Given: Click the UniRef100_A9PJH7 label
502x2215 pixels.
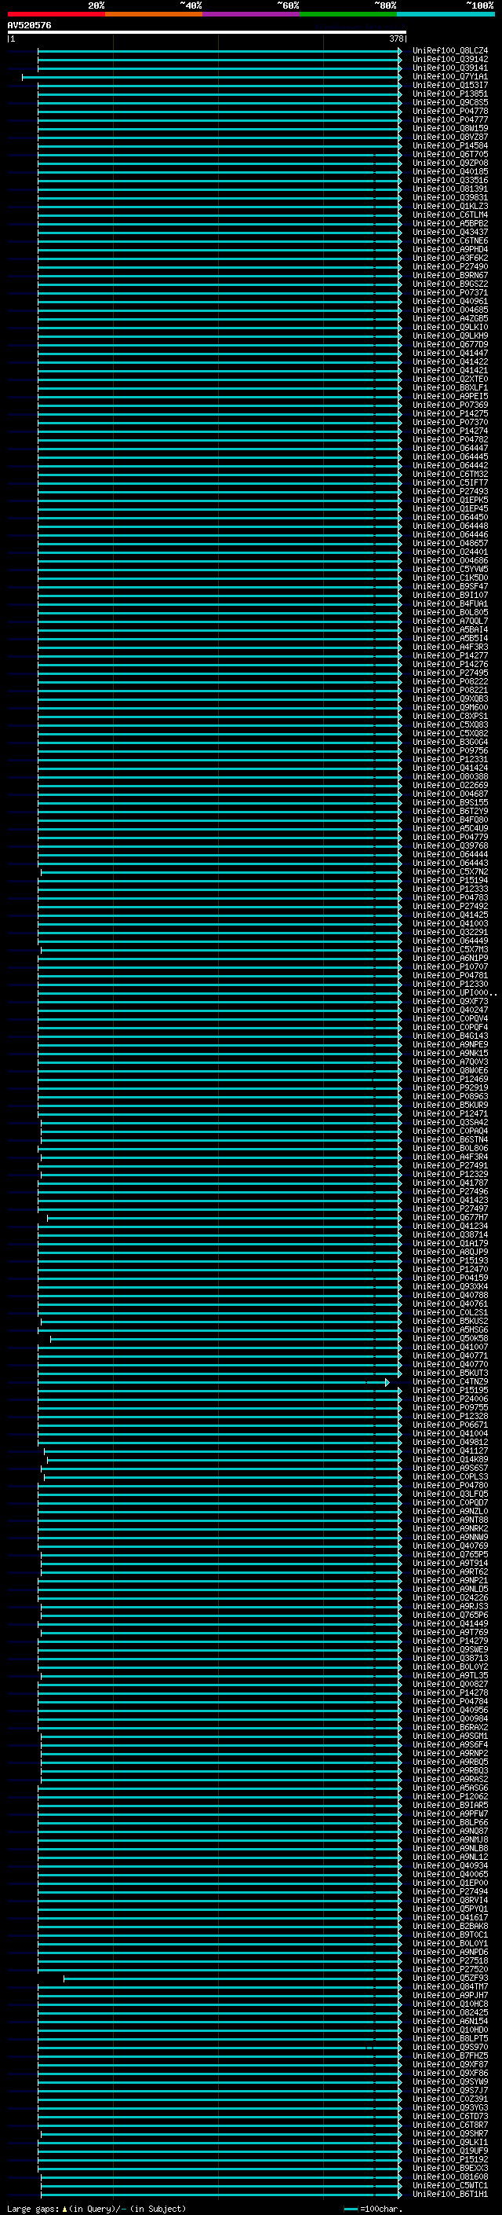Looking at the screenshot, I should (450, 1995).
